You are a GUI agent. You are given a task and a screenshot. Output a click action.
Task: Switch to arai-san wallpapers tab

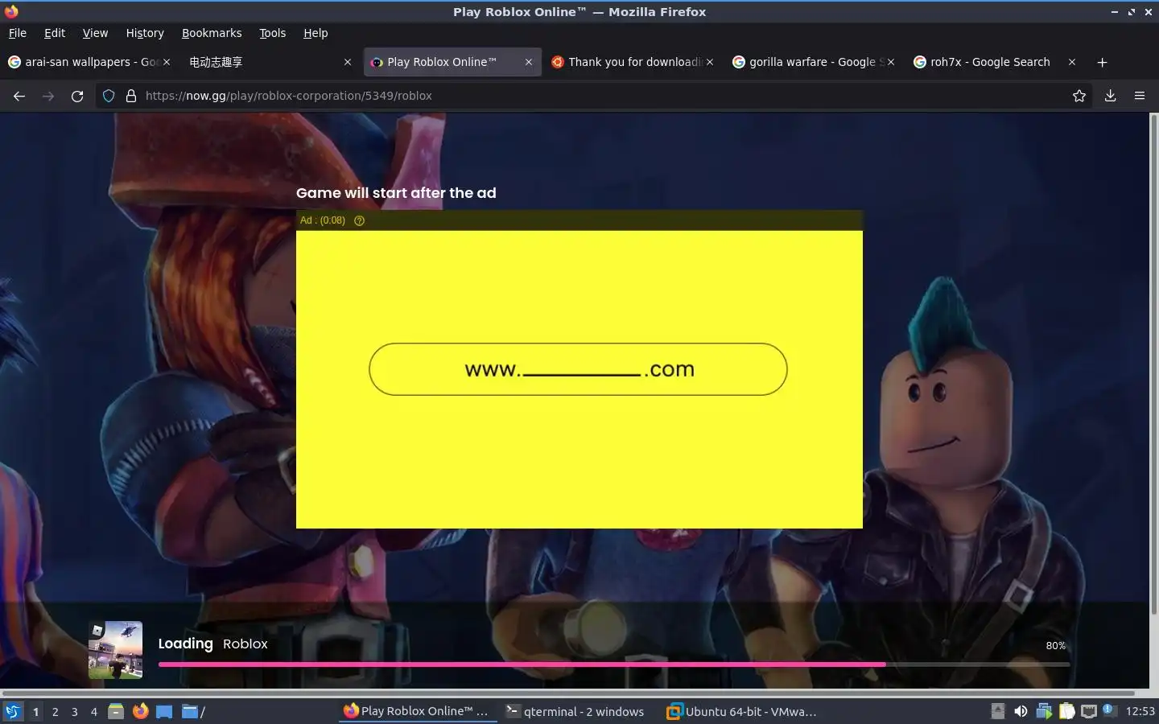point(89,62)
